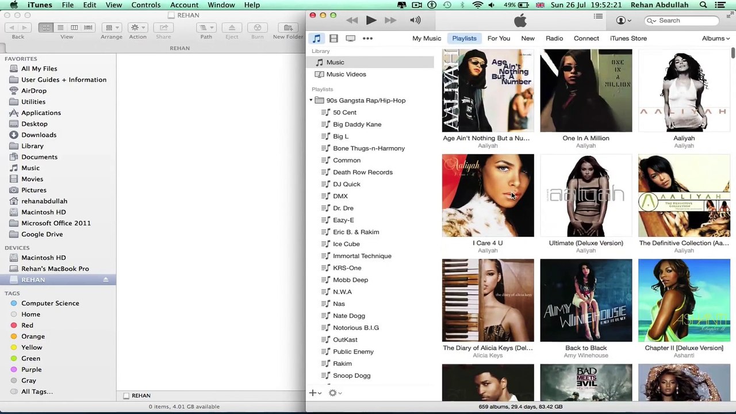Open the New tab in iTunes
Viewport: 736px width, 414px height.
click(x=528, y=39)
